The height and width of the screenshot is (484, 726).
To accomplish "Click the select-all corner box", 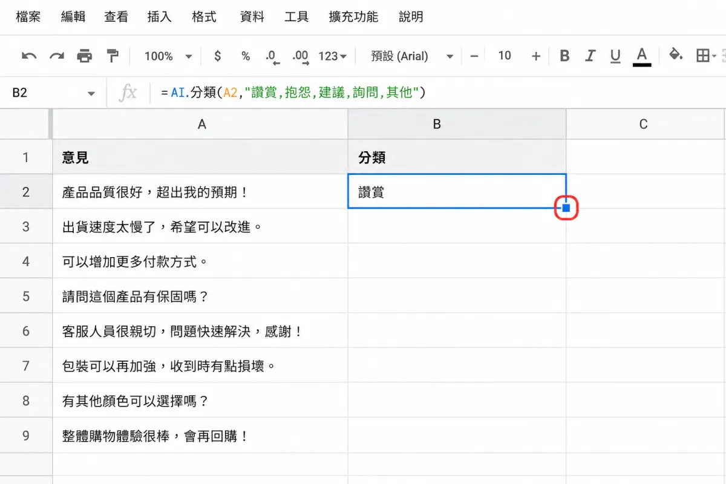I will pyautogui.click(x=26, y=124).
